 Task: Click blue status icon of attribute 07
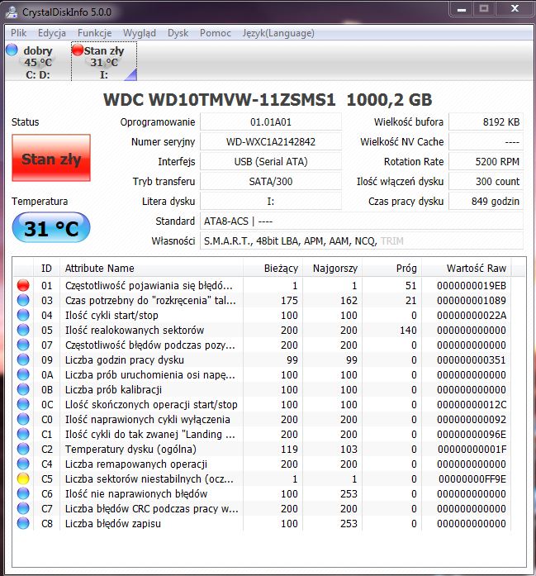click(x=23, y=345)
